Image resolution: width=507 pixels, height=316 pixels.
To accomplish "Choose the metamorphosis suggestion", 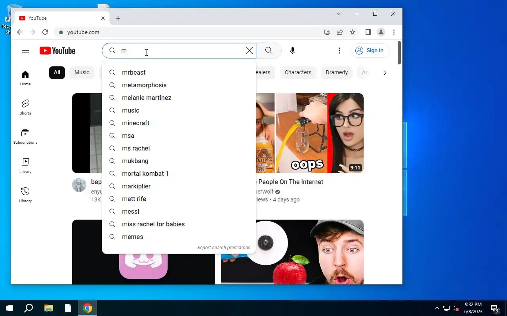I will pos(179,85).
